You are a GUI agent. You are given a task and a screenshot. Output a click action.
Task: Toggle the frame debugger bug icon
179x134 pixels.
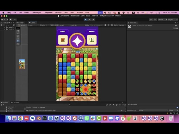(x=105, y=25)
